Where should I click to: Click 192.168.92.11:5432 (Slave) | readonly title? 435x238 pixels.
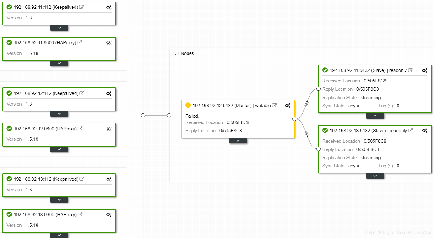click(368, 70)
